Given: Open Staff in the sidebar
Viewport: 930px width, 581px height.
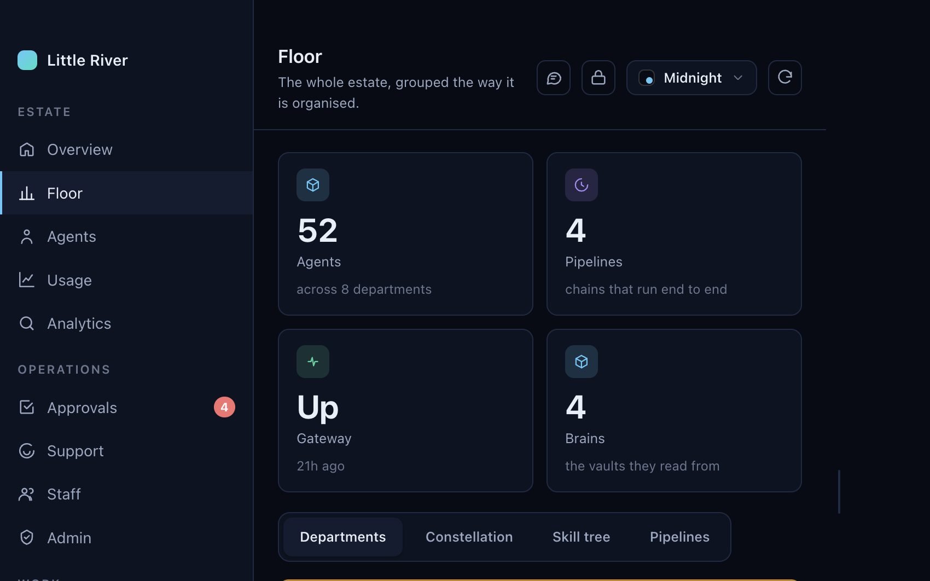Looking at the screenshot, I should coord(126,494).
